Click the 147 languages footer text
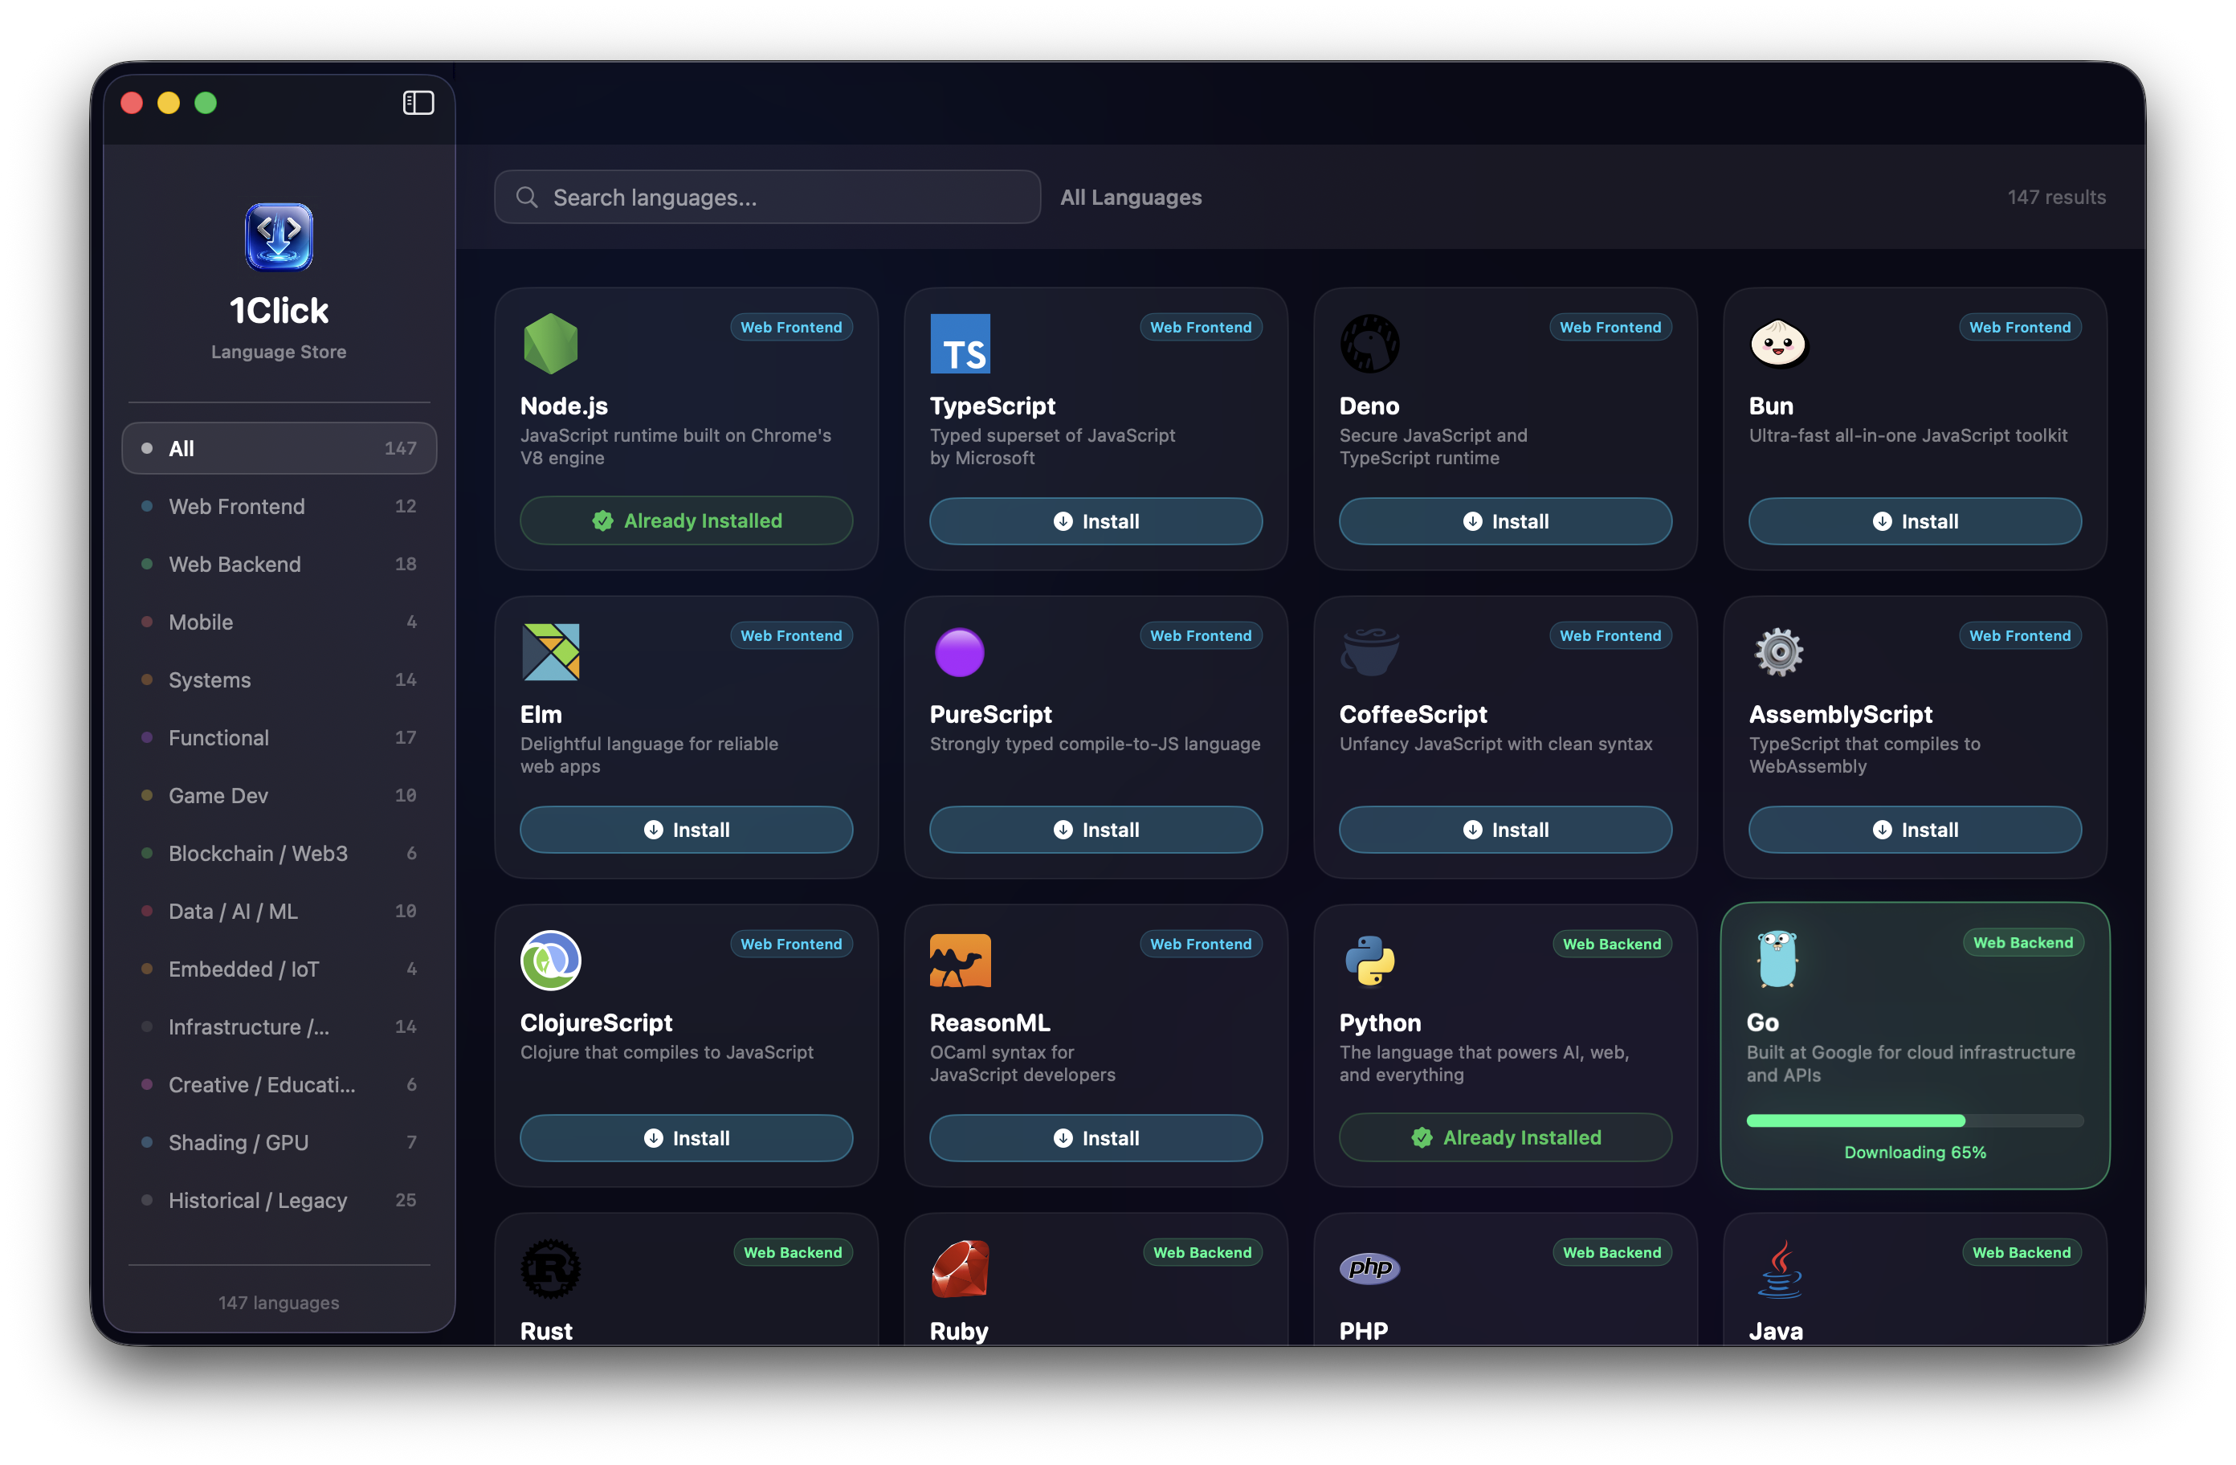2236x1465 pixels. tap(279, 1303)
